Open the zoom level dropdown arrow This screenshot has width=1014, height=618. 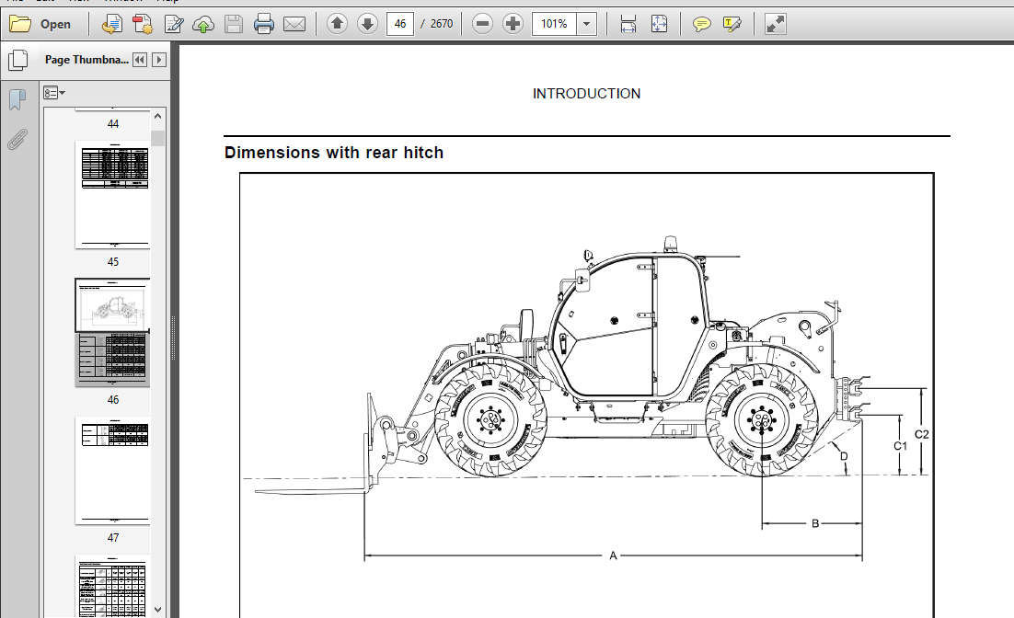click(x=586, y=24)
